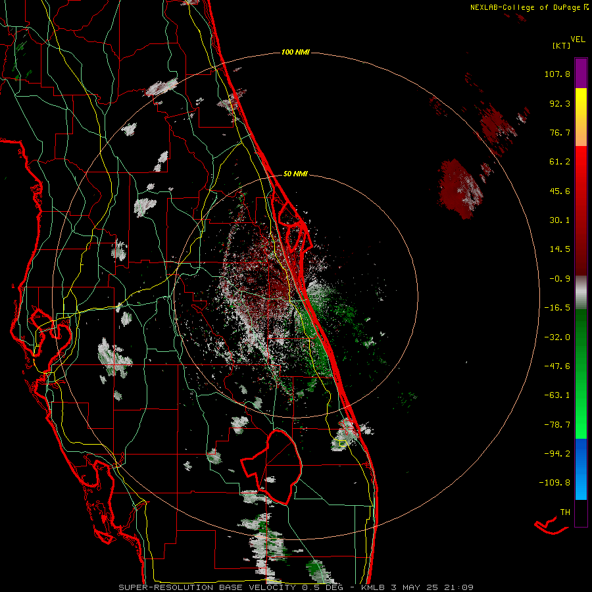
Task: Click the -94.2 scale value
Action: pyautogui.click(x=557, y=453)
